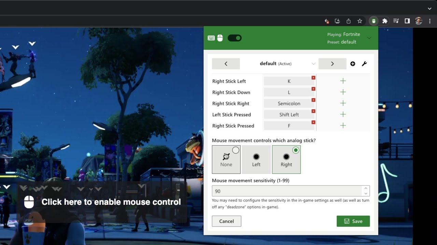The image size is (437, 245).
Task: Select Left analog stick for mouse movement
Action: pyautogui.click(x=256, y=160)
